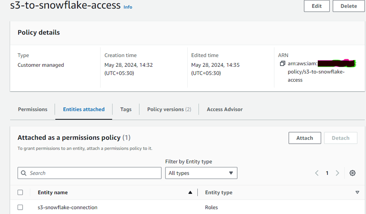Sort by Entity name ascending arrow
This screenshot has height=214, width=366.
(x=190, y=193)
